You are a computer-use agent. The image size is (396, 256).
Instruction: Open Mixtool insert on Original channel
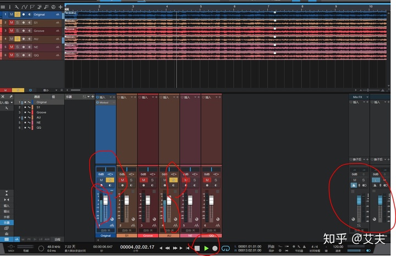click(x=104, y=103)
